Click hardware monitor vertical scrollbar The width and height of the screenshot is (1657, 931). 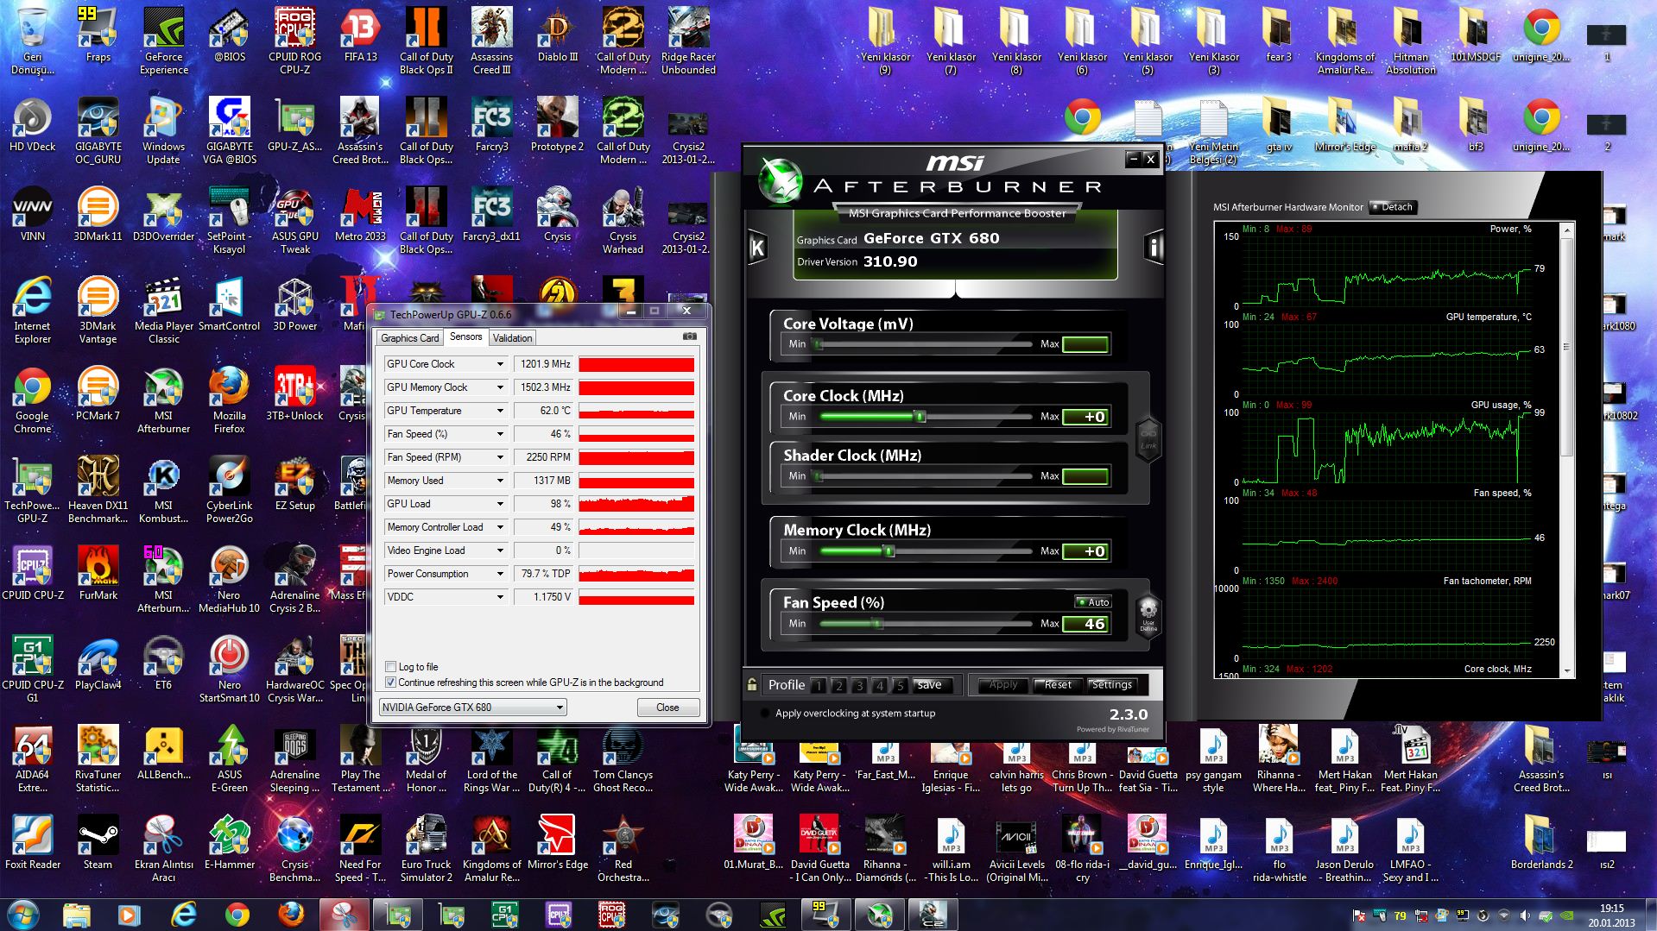point(1566,449)
